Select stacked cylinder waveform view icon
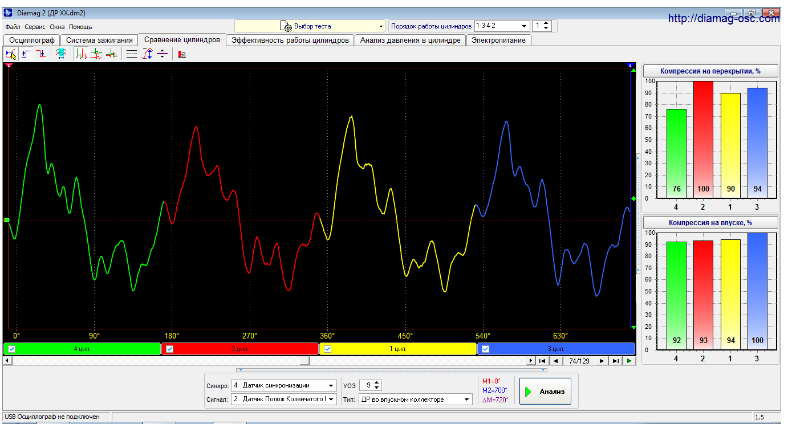The image size is (788, 424). point(96,54)
